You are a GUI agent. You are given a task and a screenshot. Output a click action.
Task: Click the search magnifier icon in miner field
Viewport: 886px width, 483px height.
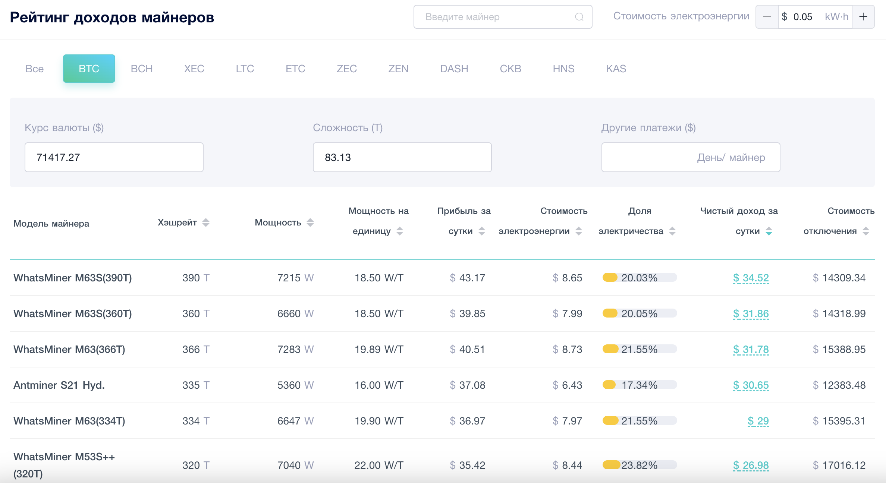(579, 17)
